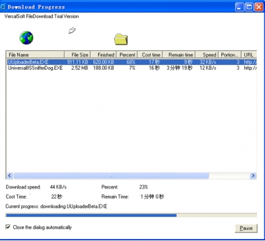Viewport: 265px width, 241px height.
Task: Click the title bar app icon
Action: pyautogui.click(x=3, y=7)
